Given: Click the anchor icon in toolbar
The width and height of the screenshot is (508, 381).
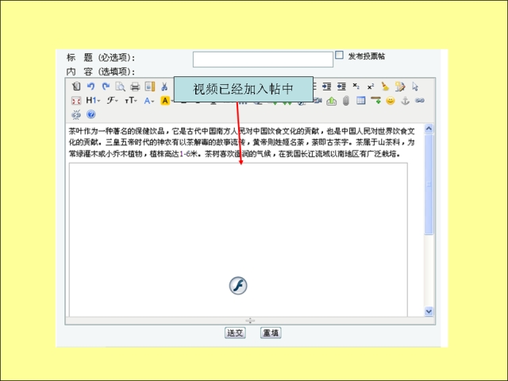Looking at the screenshot, I should (x=405, y=101).
